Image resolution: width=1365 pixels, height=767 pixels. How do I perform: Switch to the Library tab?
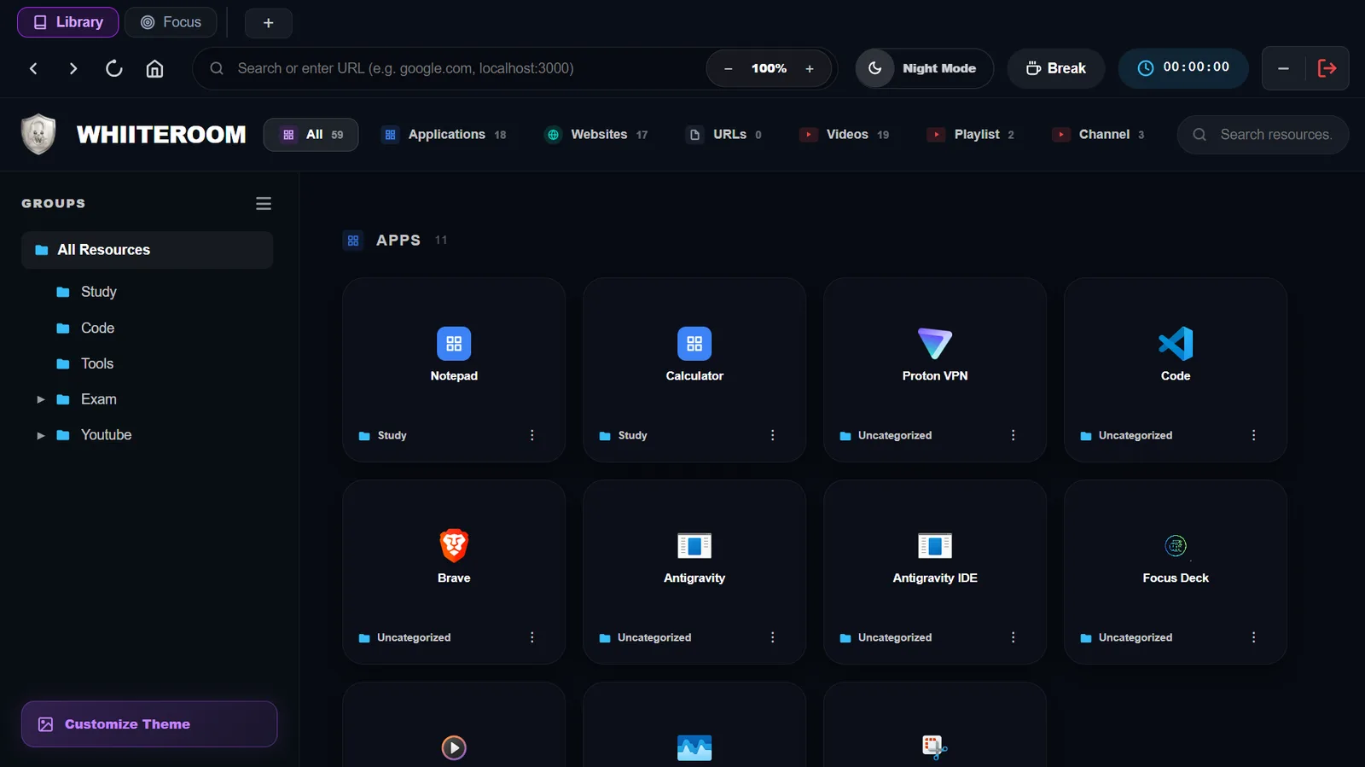68,22
